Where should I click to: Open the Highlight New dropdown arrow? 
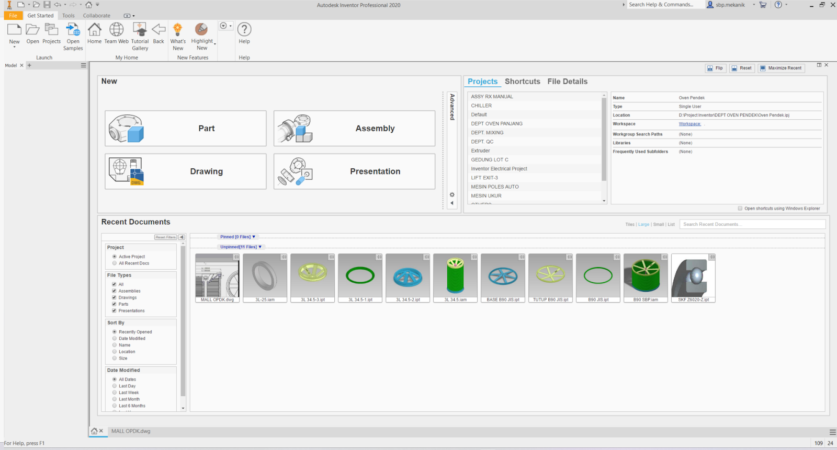[x=215, y=44]
